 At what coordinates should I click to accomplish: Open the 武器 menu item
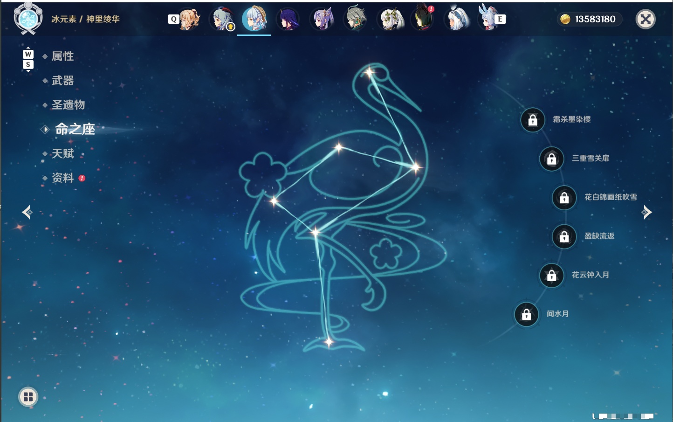click(62, 81)
